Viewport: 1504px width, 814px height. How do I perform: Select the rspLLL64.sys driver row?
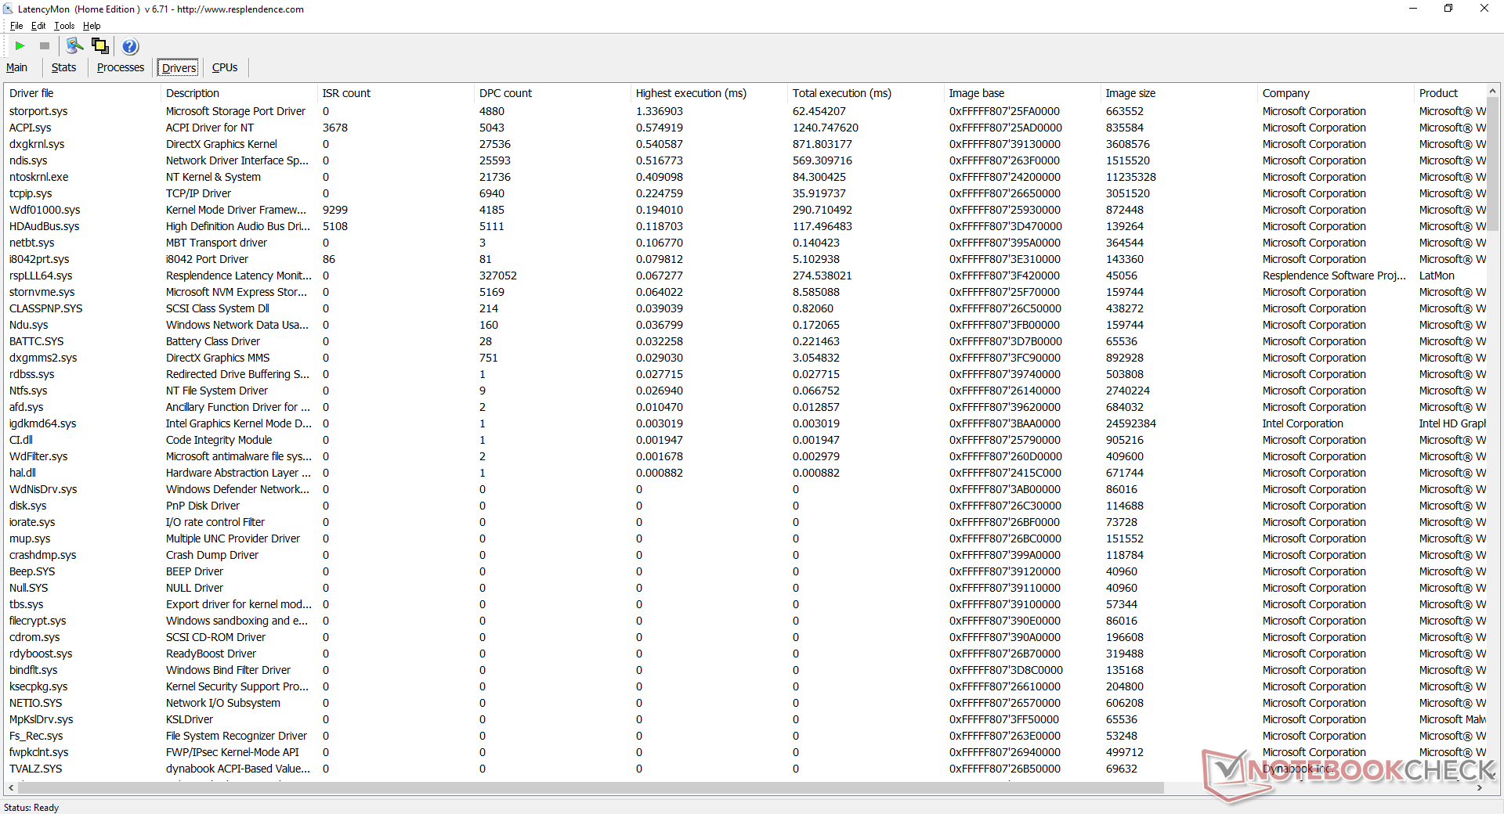click(746, 276)
